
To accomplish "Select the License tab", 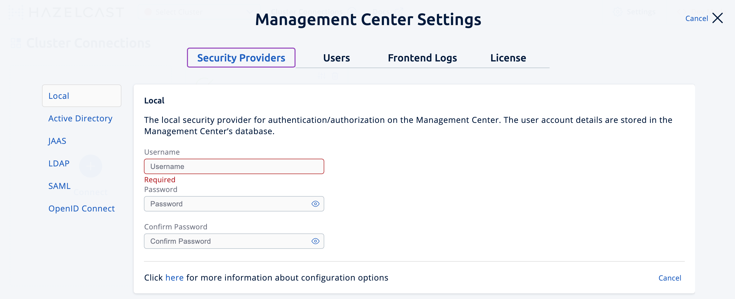I will [508, 58].
